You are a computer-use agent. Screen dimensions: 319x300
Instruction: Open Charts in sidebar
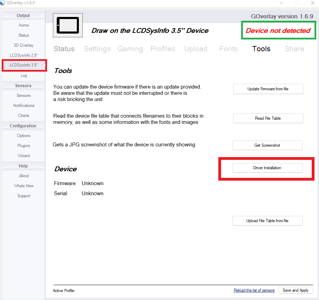point(24,116)
